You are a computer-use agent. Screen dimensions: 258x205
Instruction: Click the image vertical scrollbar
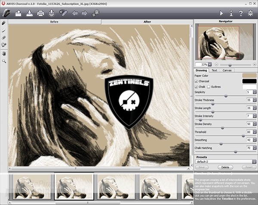coord(191,95)
